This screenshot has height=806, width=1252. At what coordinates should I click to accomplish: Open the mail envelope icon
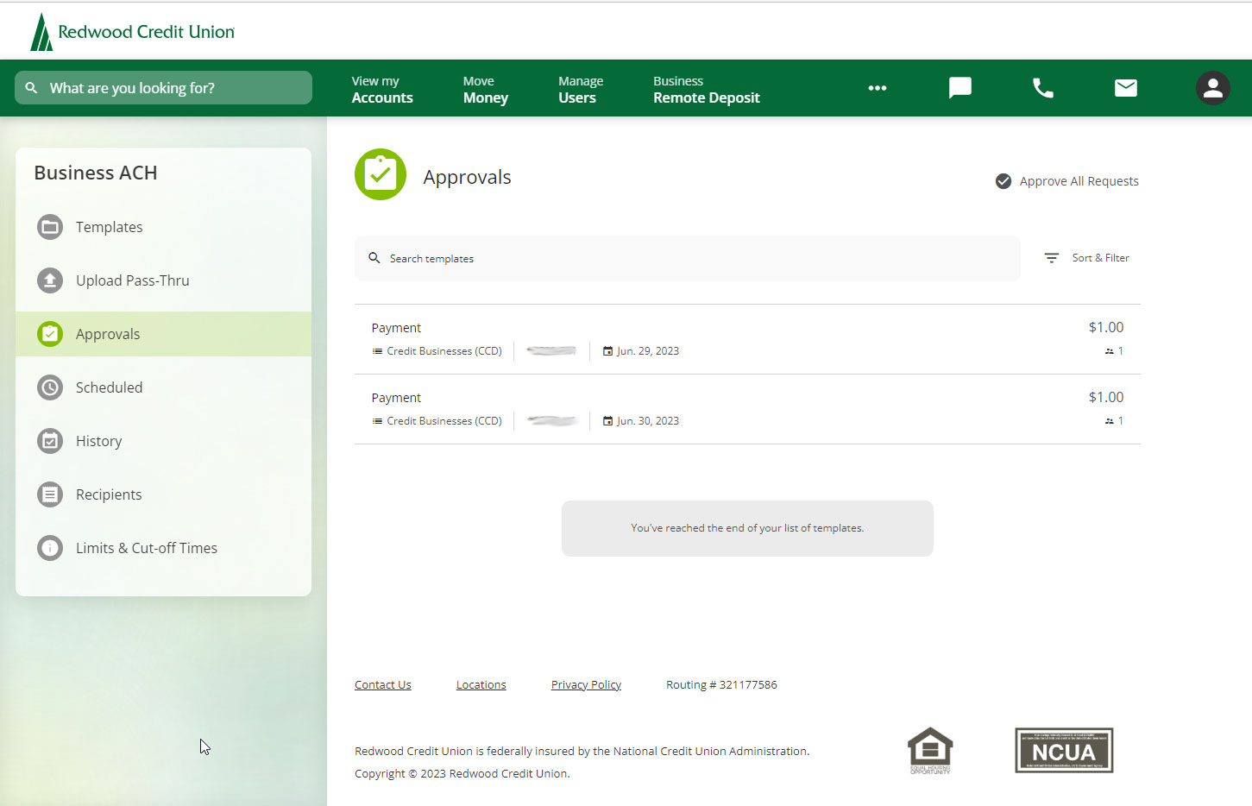tap(1126, 88)
